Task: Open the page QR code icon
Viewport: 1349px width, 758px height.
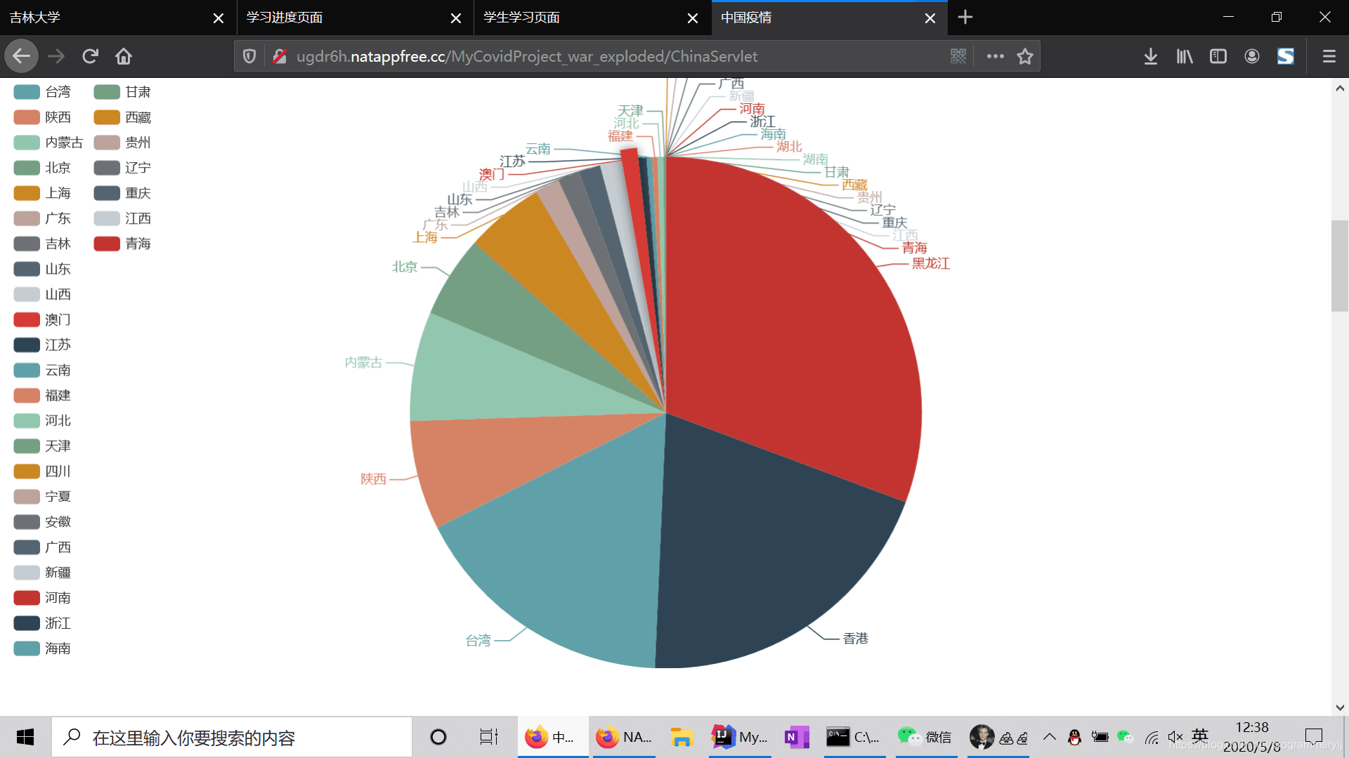Action: click(958, 56)
